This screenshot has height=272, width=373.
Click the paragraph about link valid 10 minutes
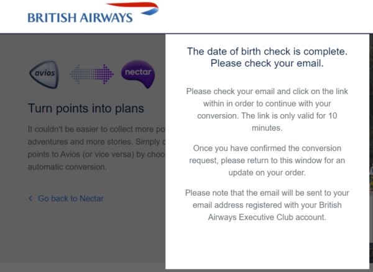point(269,110)
